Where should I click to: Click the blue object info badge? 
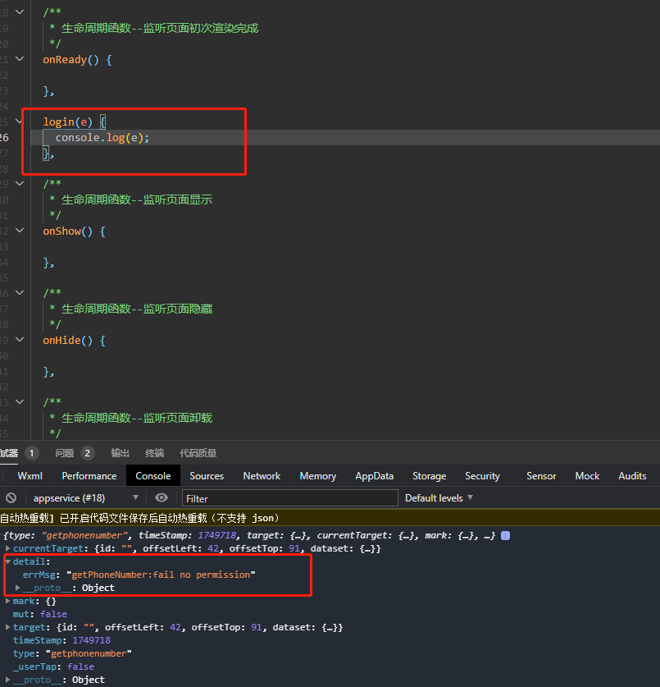click(x=505, y=535)
